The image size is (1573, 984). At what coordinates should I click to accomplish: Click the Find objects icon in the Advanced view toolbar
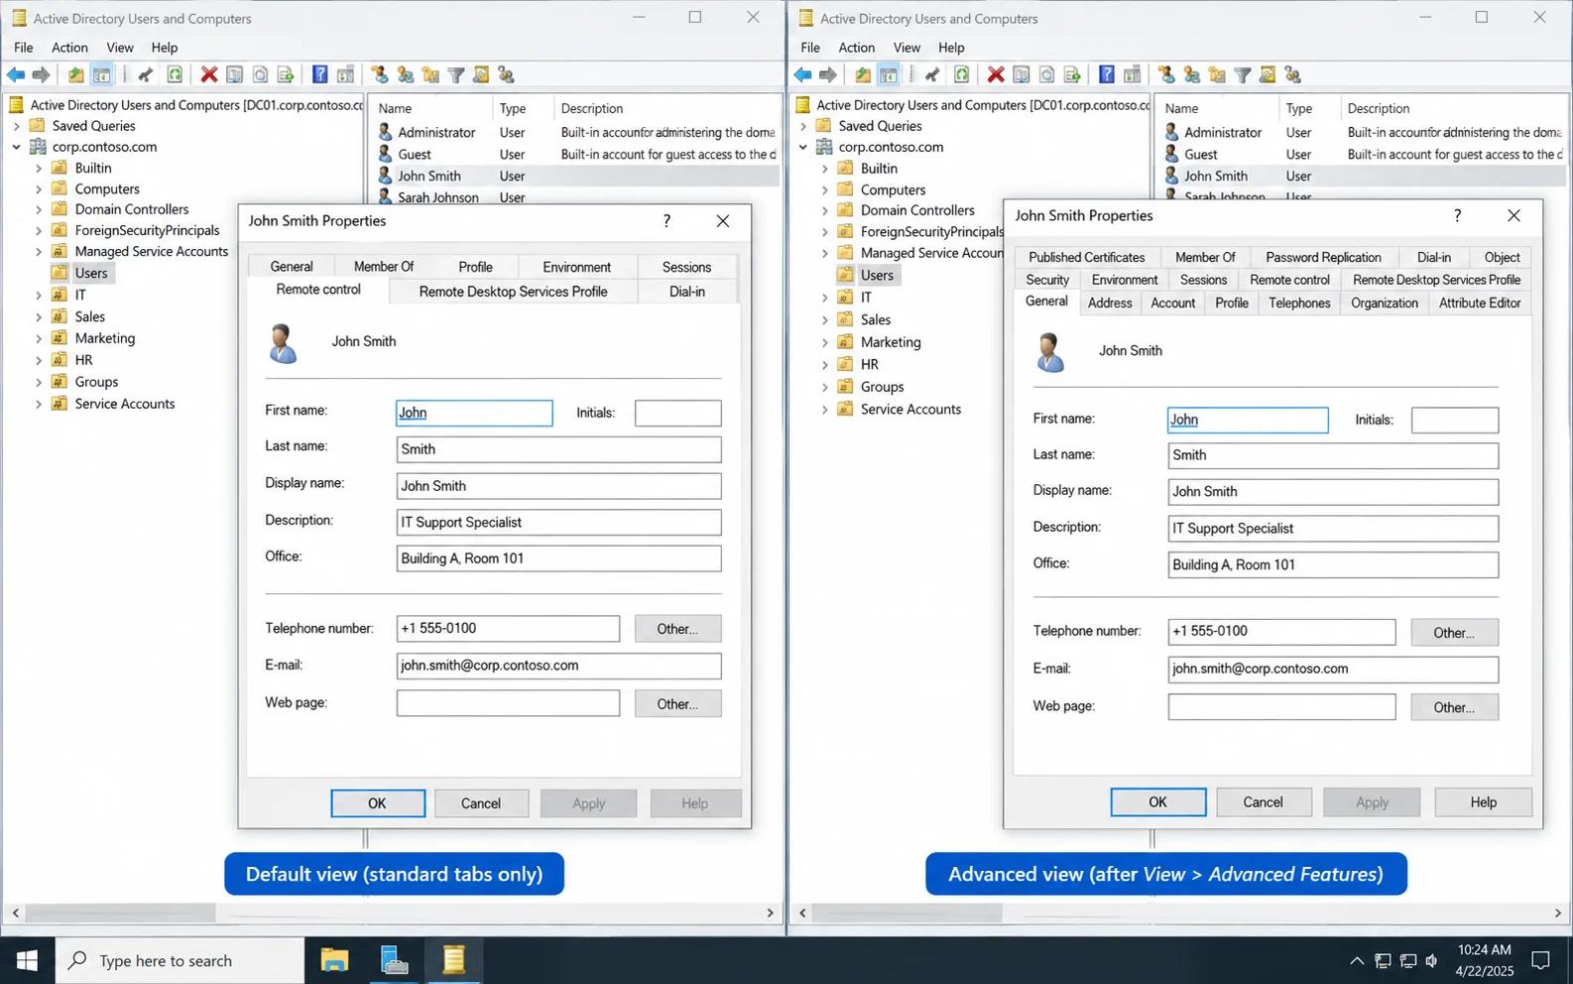point(1268,74)
